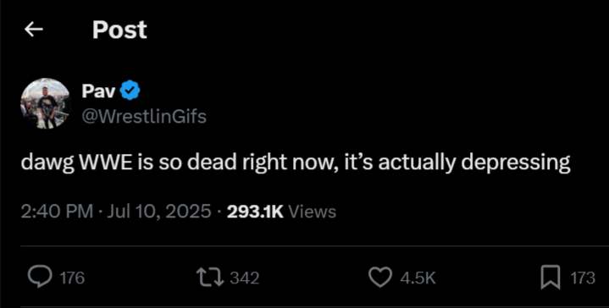Click the Jul 10, 2025 date
The height and width of the screenshot is (308, 609).
tap(158, 212)
